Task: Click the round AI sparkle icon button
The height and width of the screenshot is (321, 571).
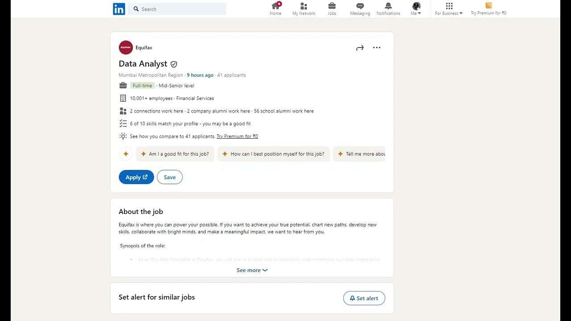Action: [x=126, y=154]
